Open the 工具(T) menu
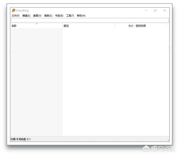The width and height of the screenshot is (179, 155). point(70,16)
